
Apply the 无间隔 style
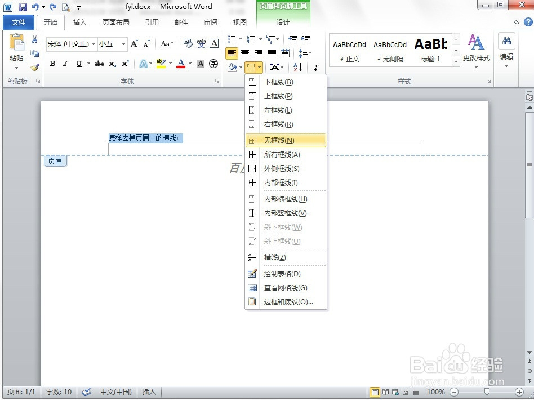(390, 50)
